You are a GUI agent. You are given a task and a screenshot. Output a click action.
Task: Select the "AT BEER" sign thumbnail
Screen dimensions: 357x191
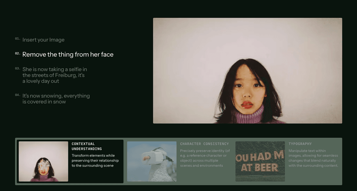[x=260, y=161]
